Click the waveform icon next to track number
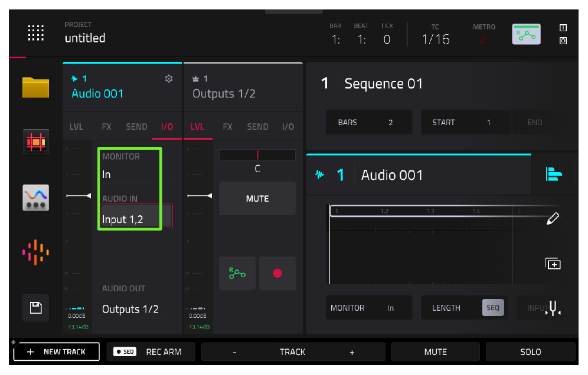588x375 pixels. (319, 175)
